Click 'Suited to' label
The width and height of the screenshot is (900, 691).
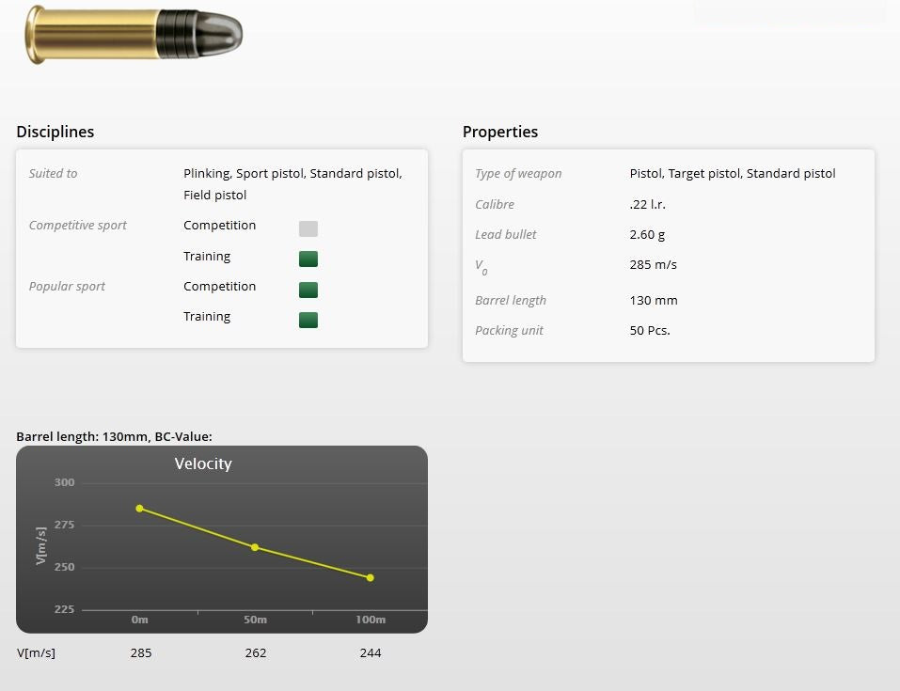53,173
